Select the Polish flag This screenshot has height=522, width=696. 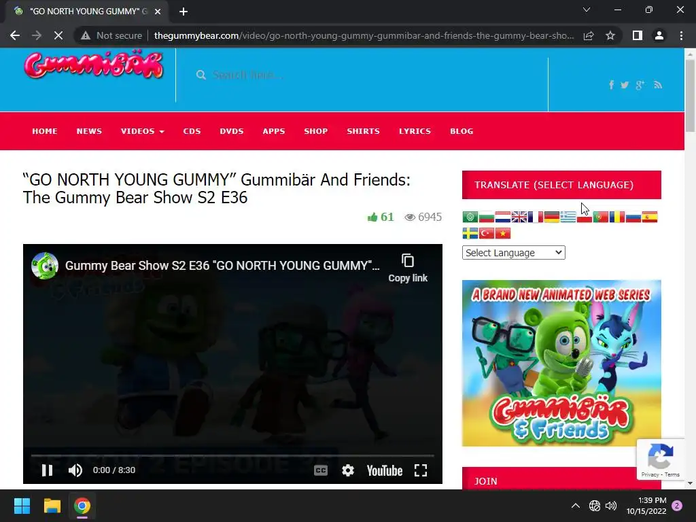click(584, 217)
